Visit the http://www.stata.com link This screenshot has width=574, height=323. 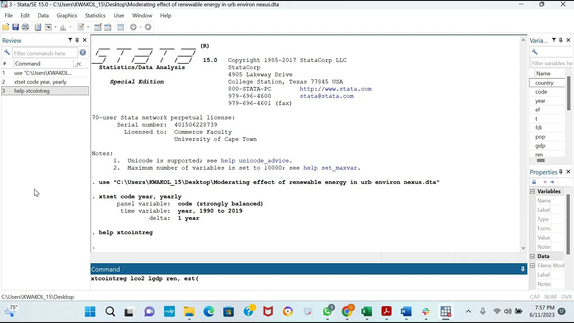coord(336,89)
